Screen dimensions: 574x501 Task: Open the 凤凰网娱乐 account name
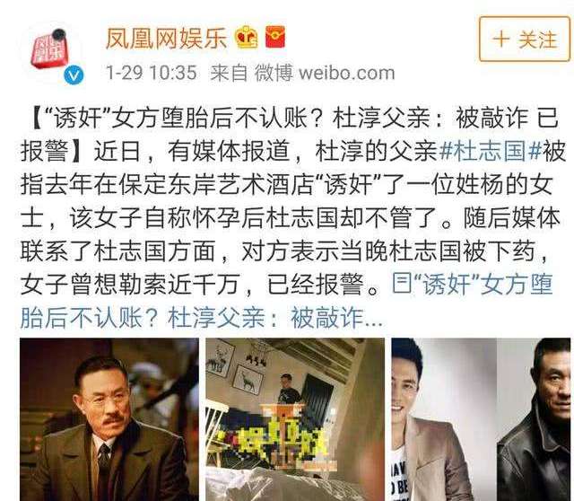[166, 38]
